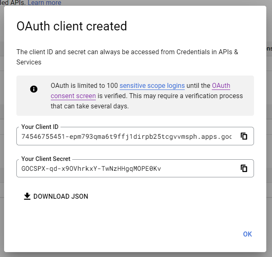Follow the "Learn more" link above the dialog
The width and height of the screenshot is (272, 257).
pyautogui.click(x=44, y=3)
